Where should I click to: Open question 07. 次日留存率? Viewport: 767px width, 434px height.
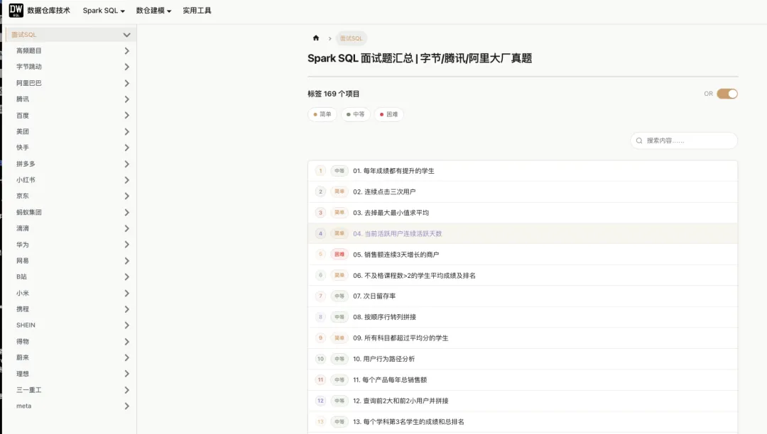[x=523, y=296]
